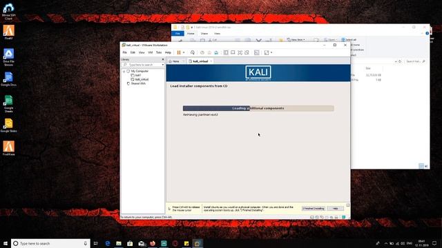442x248 pixels.
Task: Click the Kali logo banner
Action: [x=258, y=73]
